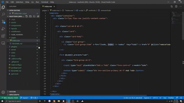Image resolution: width=184 pixels, height=103 pixels.
Task: Click the Windows Start button
Action: [2, 101]
